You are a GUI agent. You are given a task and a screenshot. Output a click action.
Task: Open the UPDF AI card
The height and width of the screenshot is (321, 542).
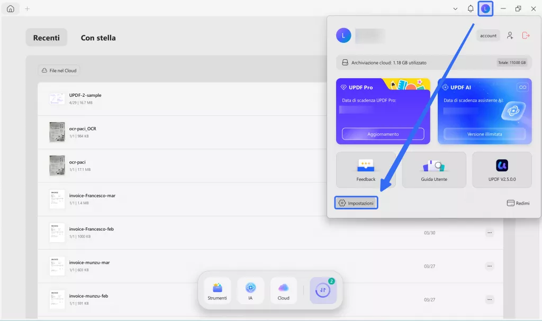(x=485, y=111)
